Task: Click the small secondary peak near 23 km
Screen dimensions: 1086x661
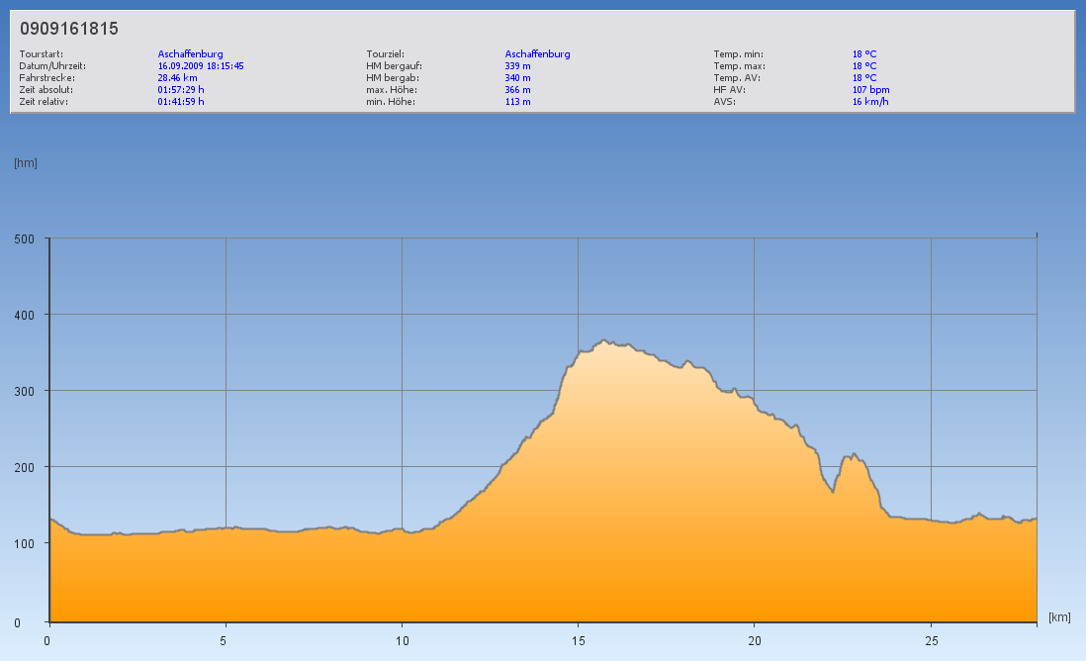Action: (x=854, y=454)
